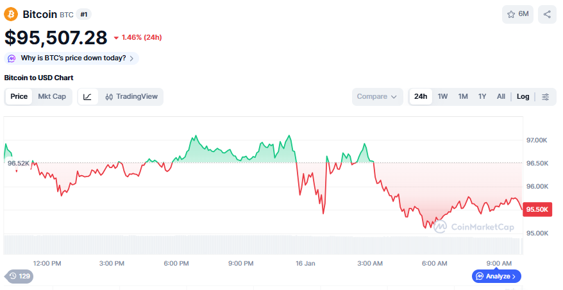563x290 pixels.
Task: Expand 'Why is BTC's price down today?'
Action: 72,58
